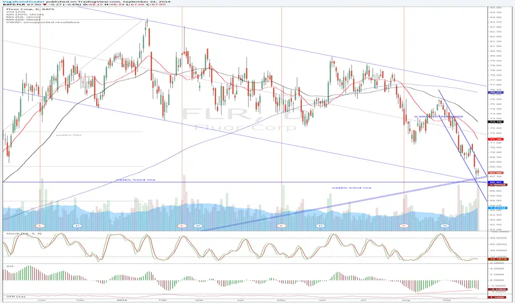Click the 'Jul' label on the time axis

click(363, 300)
